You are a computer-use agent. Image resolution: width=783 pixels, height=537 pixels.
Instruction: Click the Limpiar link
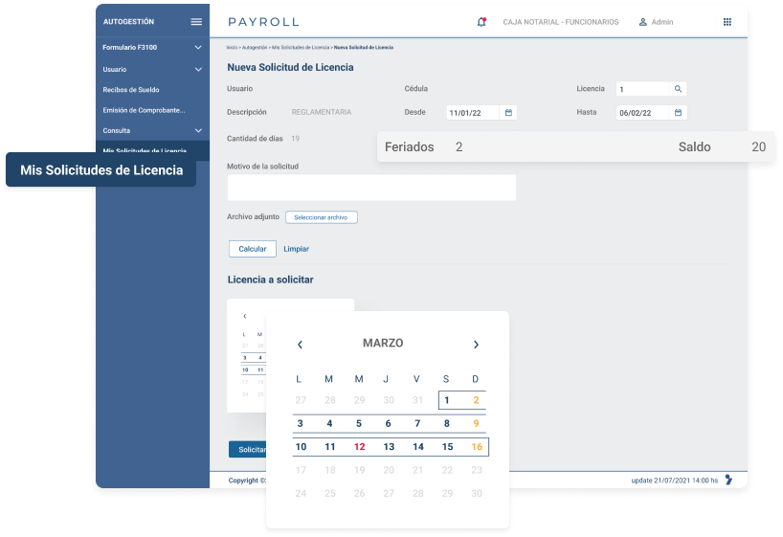coord(296,249)
